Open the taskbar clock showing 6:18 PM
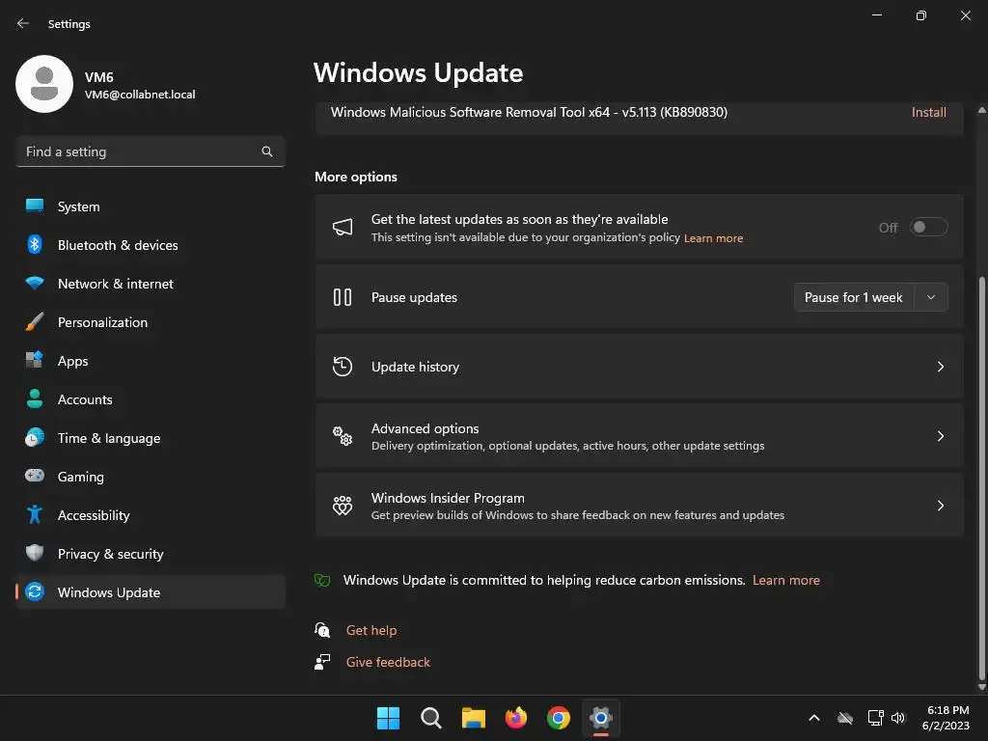This screenshot has height=741, width=988. coord(946,718)
